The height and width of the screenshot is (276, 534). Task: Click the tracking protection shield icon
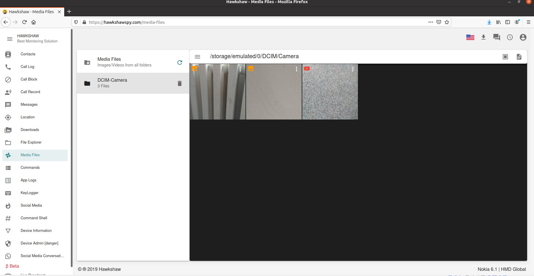[x=76, y=22]
